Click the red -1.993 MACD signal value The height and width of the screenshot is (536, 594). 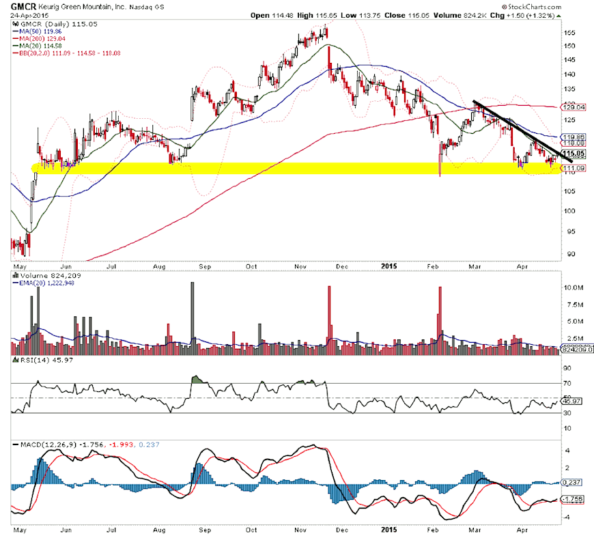(122, 445)
